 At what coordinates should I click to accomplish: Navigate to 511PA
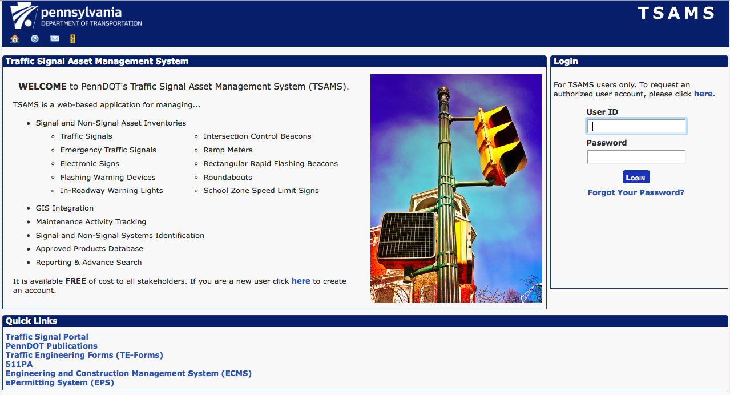18,364
